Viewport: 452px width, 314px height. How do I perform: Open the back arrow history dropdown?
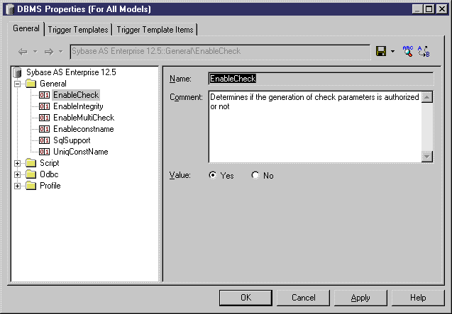click(35, 52)
